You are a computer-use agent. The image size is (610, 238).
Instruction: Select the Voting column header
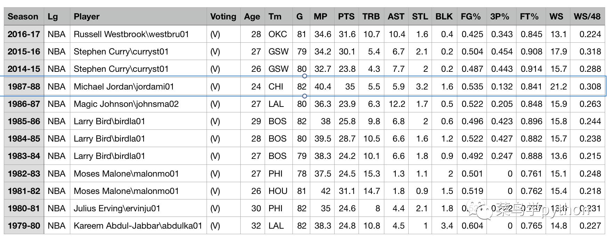tap(223, 17)
